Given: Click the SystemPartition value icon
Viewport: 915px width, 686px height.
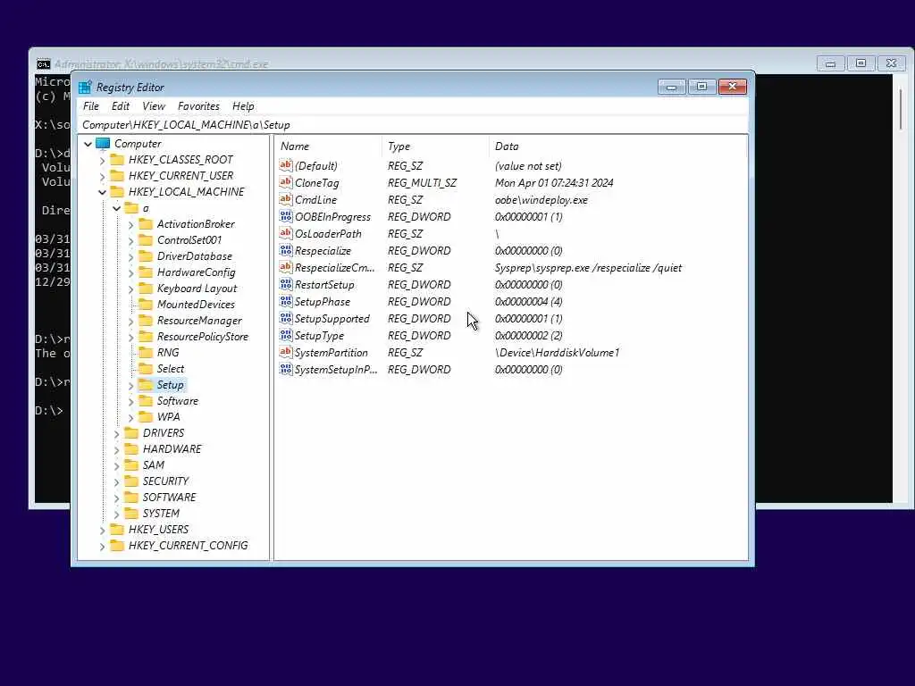Looking at the screenshot, I should pyautogui.click(x=285, y=352).
